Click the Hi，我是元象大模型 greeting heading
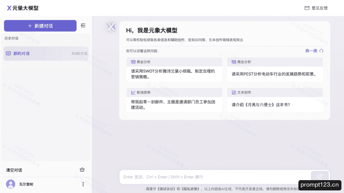The height and width of the screenshot is (193, 344). pyautogui.click(x=152, y=30)
